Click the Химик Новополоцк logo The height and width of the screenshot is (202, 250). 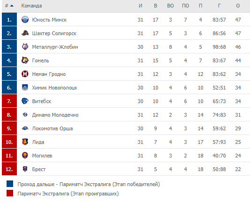pos(25,88)
